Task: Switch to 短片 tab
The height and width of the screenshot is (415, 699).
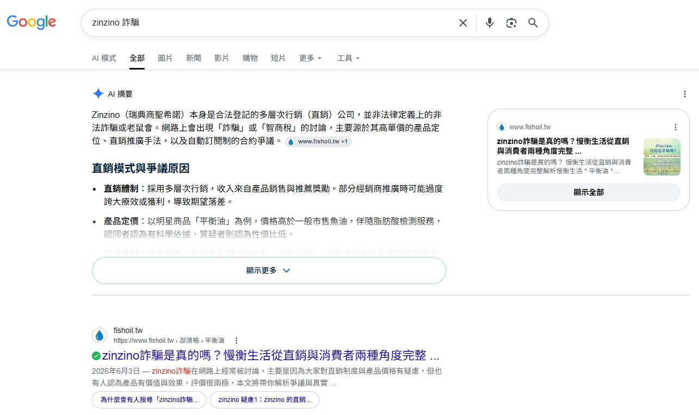Action: click(278, 58)
